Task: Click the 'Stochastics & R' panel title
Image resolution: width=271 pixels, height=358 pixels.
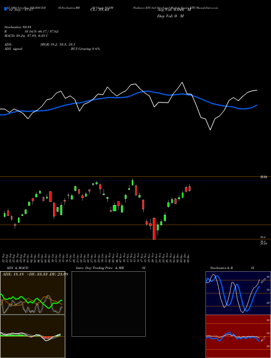Action: pos(221,268)
